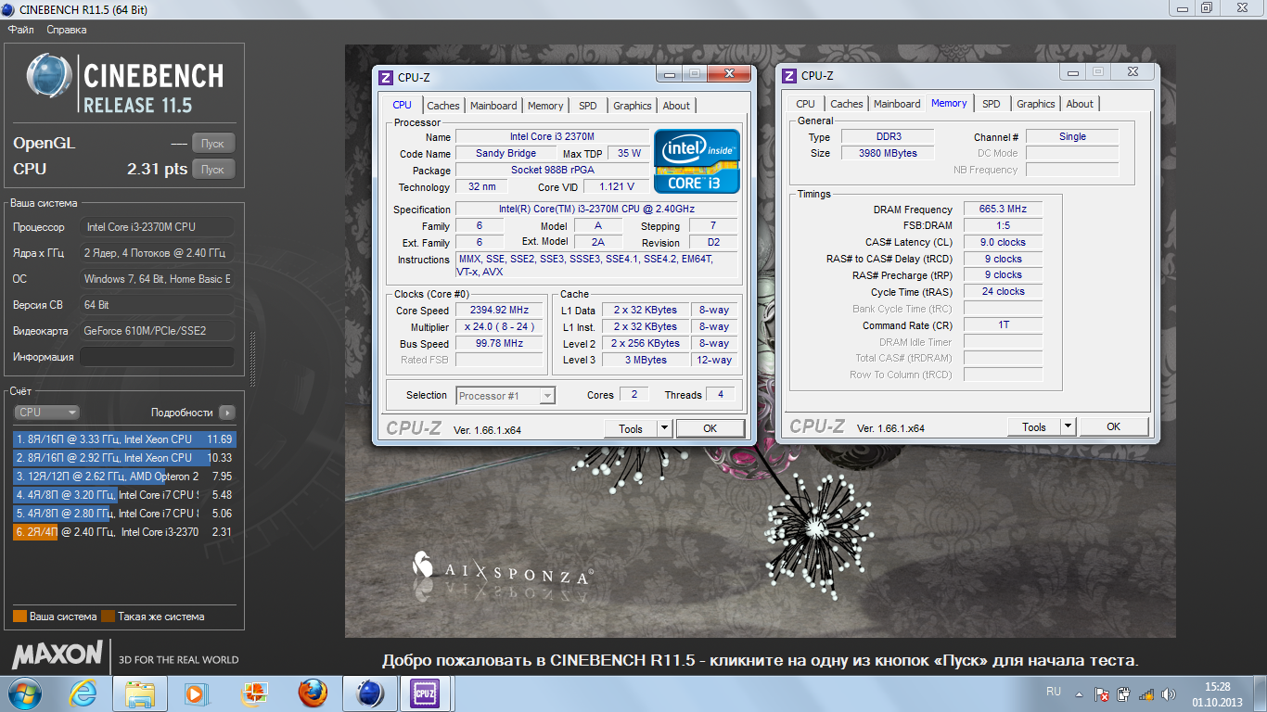Open the volume control tray icon
Viewport: 1267px width, 712px height.
click(x=1168, y=693)
